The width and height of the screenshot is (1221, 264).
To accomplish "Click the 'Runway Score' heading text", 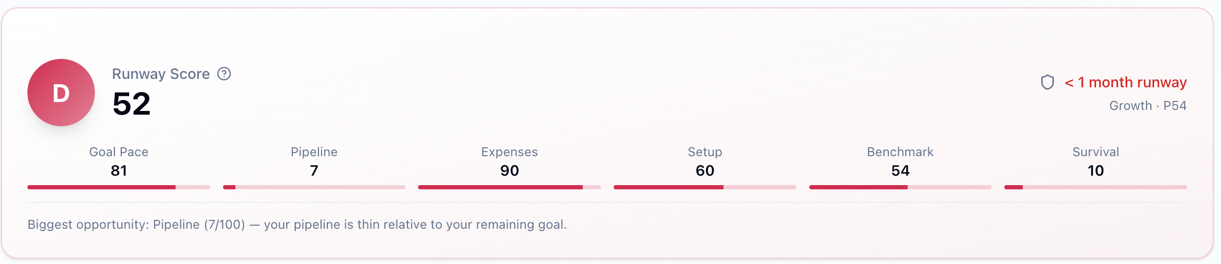I will 161,74.
